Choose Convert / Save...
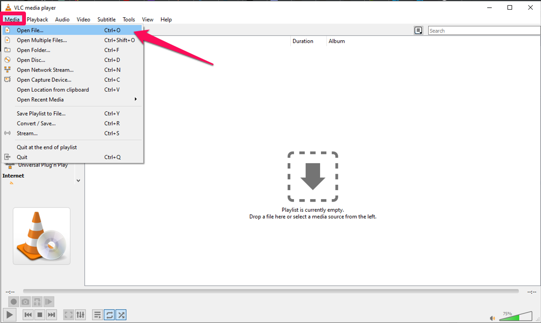The width and height of the screenshot is (541, 323). [x=72, y=123]
